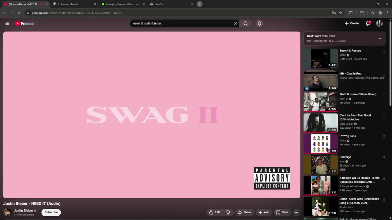This screenshot has width=392, height=220.
Task: View site information in address bar
Action: coord(28,13)
